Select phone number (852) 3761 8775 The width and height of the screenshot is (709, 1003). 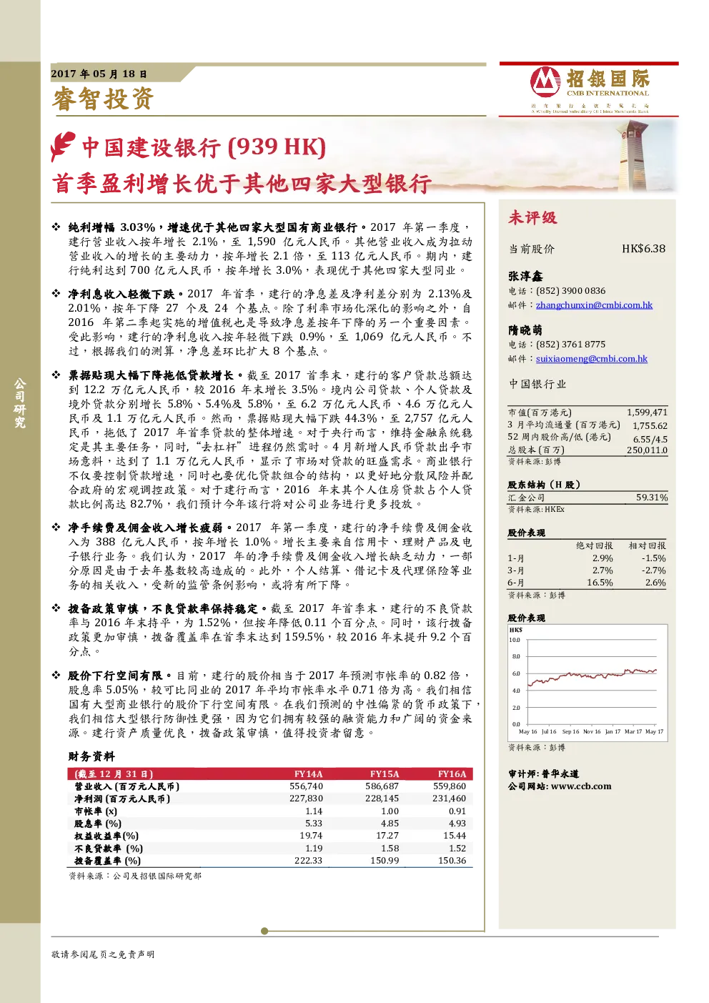click(570, 345)
